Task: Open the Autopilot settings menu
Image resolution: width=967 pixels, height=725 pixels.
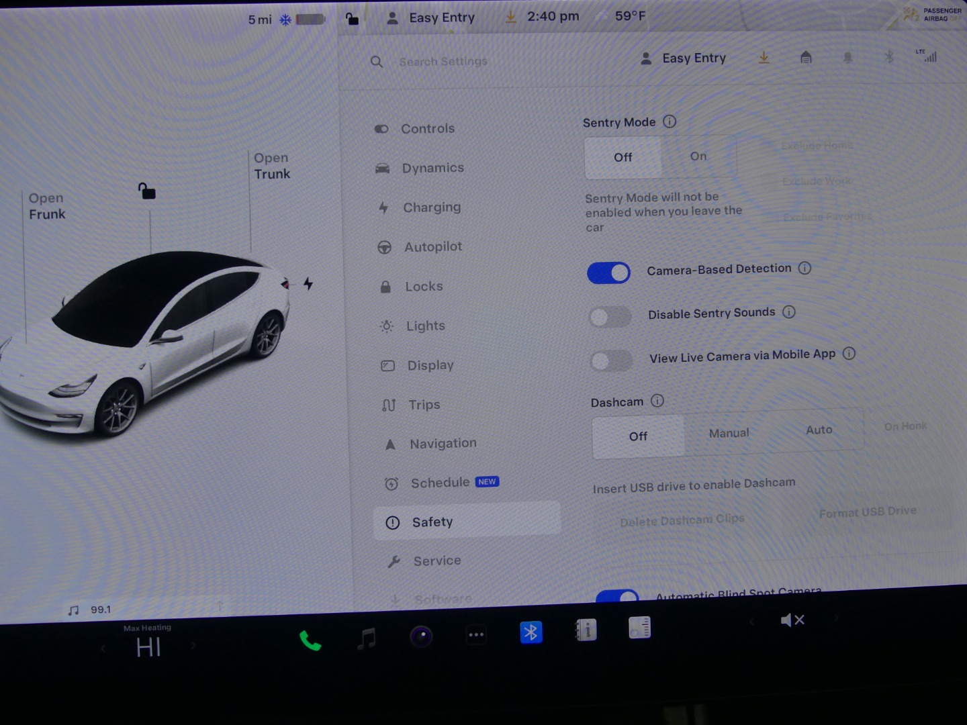Action: point(432,247)
